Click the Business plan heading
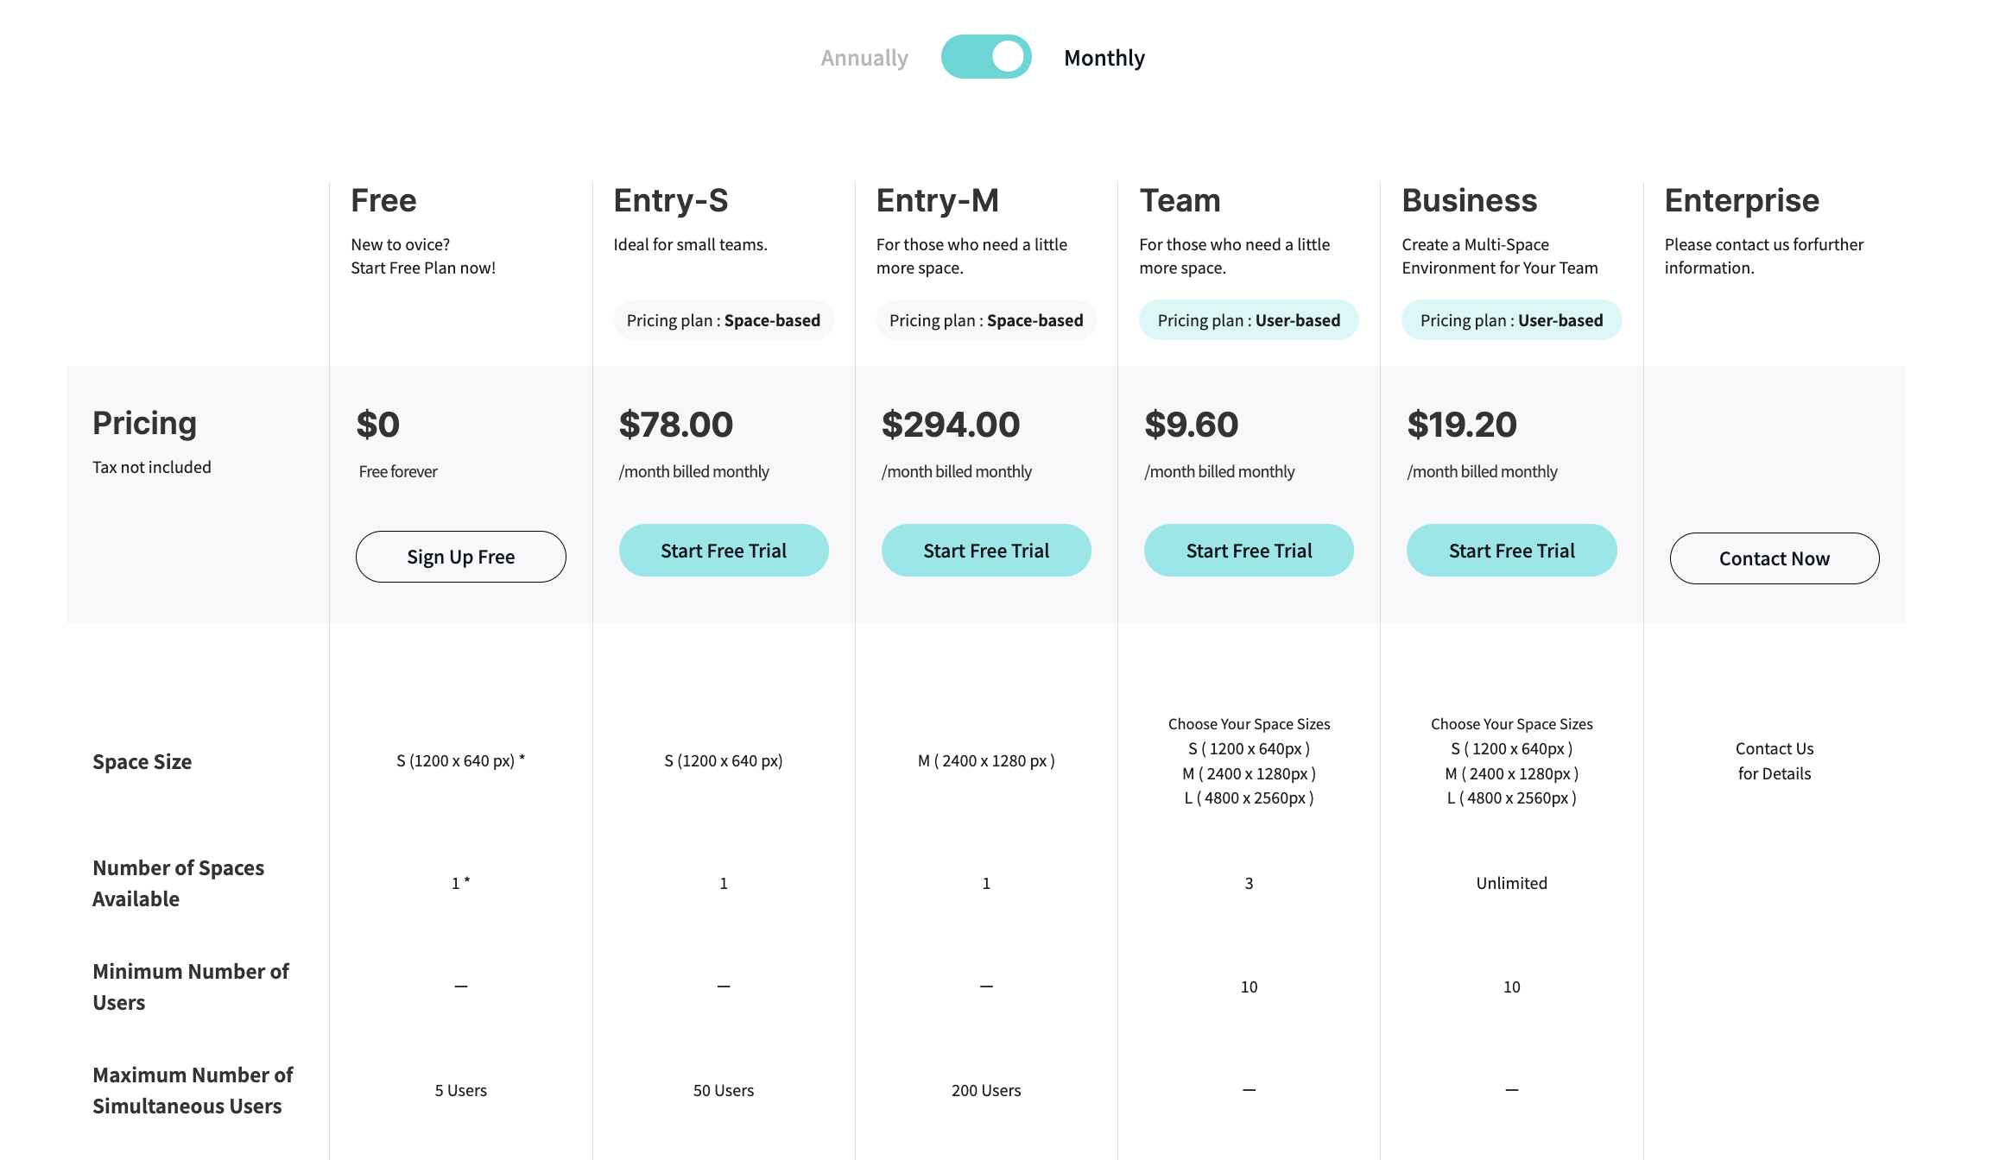 coord(1469,200)
